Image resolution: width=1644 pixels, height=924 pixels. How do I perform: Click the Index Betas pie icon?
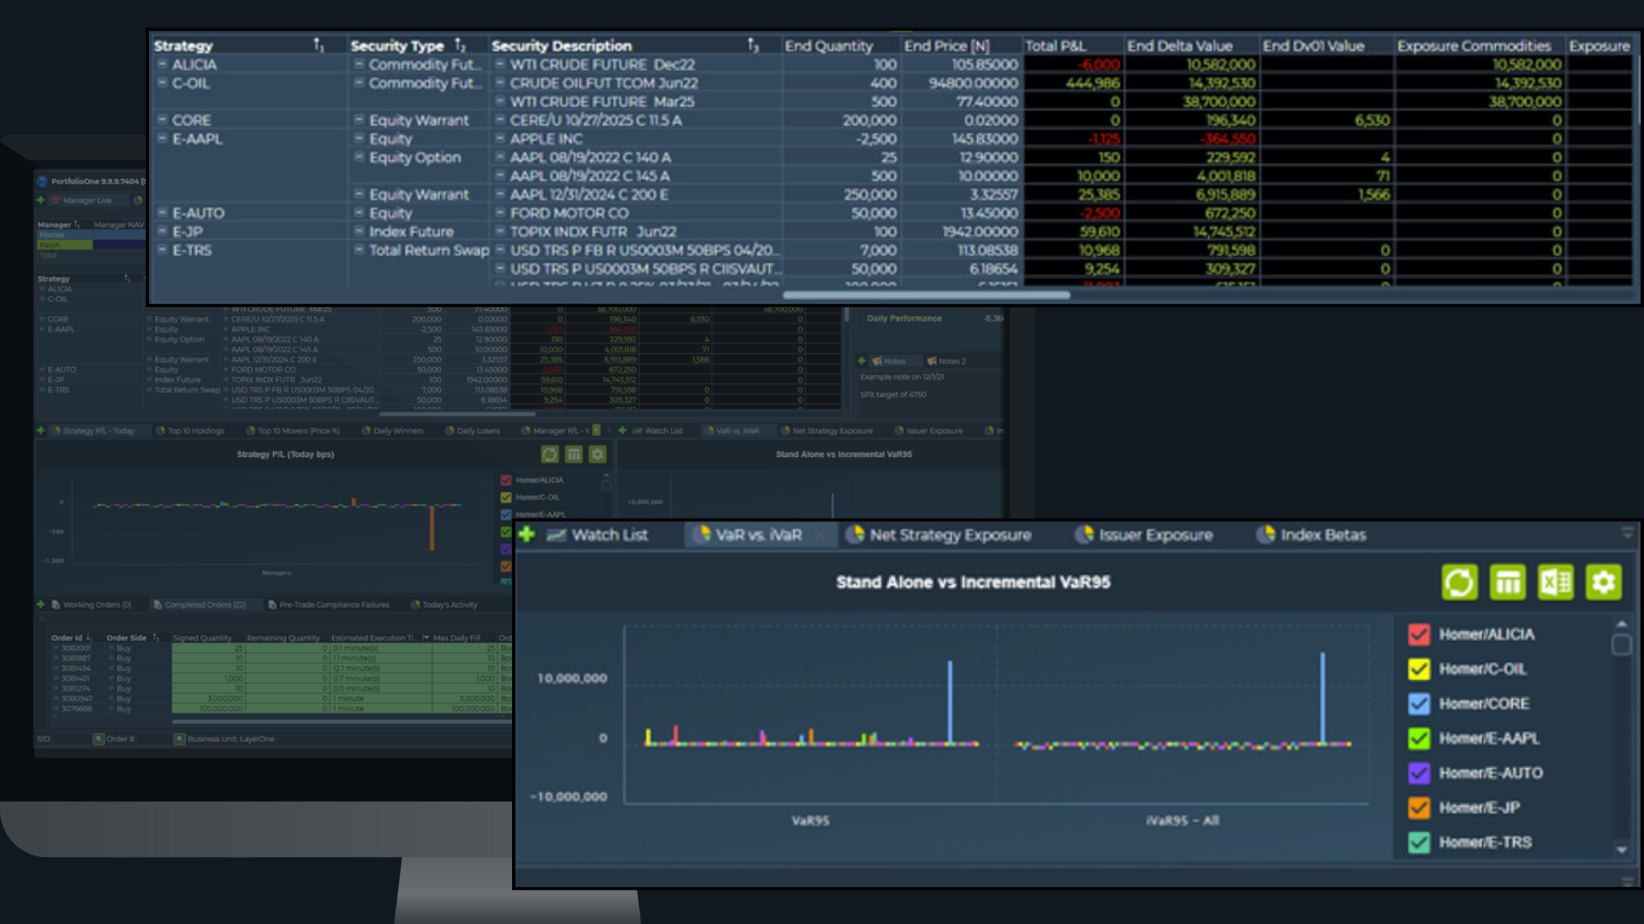click(1266, 535)
